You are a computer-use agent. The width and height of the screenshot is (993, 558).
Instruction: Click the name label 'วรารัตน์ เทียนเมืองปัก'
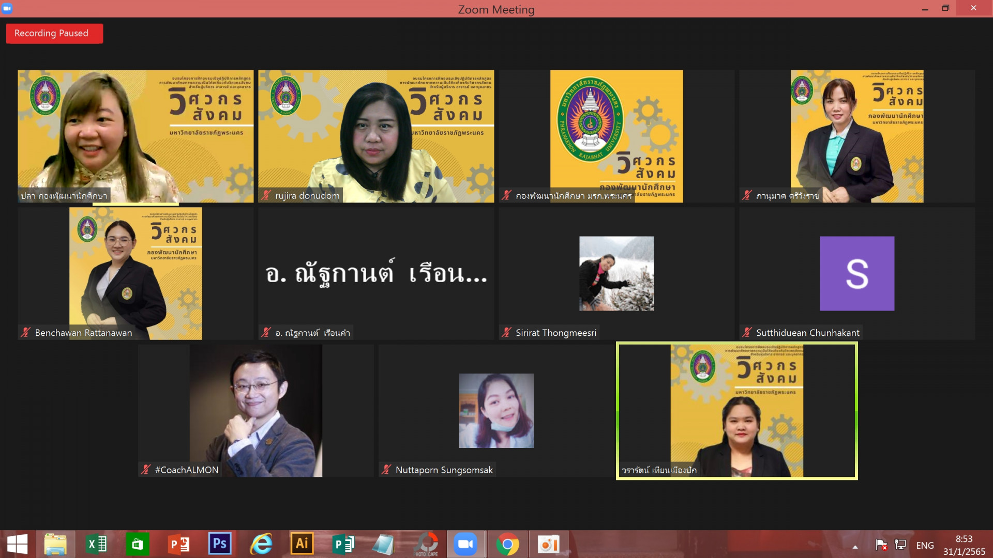tap(659, 470)
